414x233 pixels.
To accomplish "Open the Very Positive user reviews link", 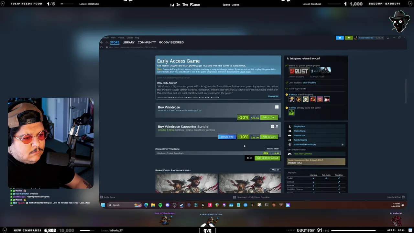I will 309,83.
